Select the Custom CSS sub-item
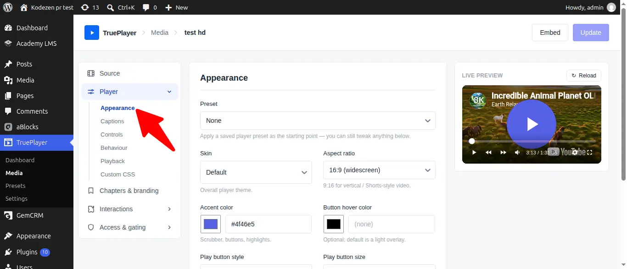Image resolution: width=627 pixels, height=269 pixels. click(x=118, y=174)
